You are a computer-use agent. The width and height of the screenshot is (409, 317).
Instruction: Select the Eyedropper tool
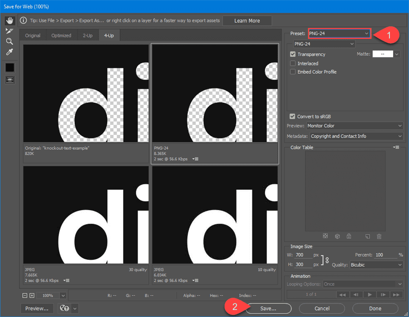9,52
